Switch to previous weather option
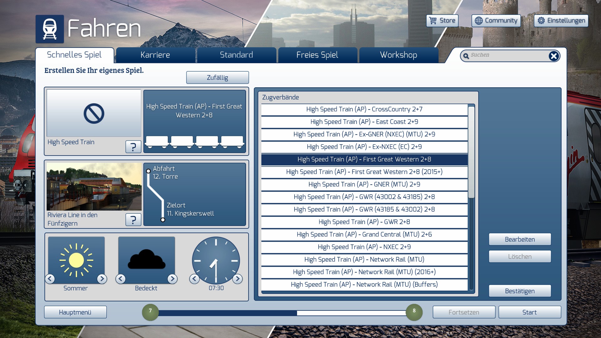 click(121, 279)
